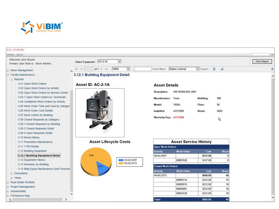The height and width of the screenshot is (209, 279).
Task: Expand the Documents tree node
Action: tap(11, 173)
